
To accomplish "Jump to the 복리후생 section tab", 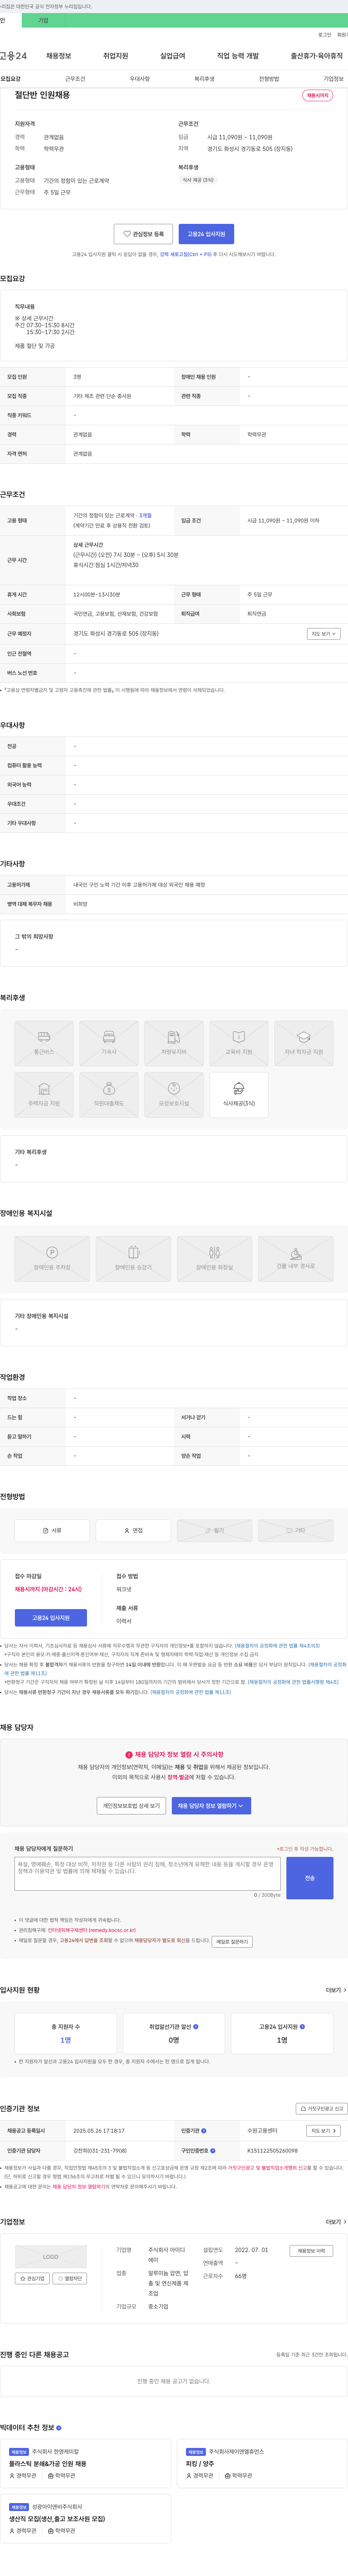I will (x=204, y=79).
